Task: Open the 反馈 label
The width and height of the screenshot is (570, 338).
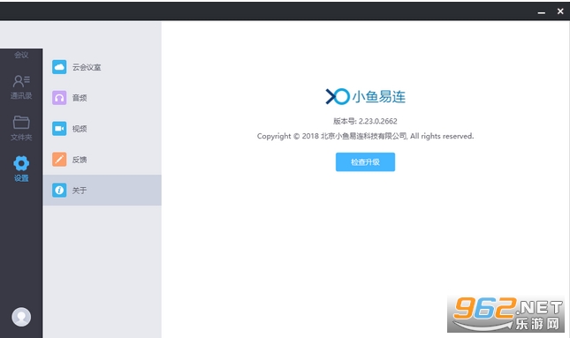Action: point(80,160)
